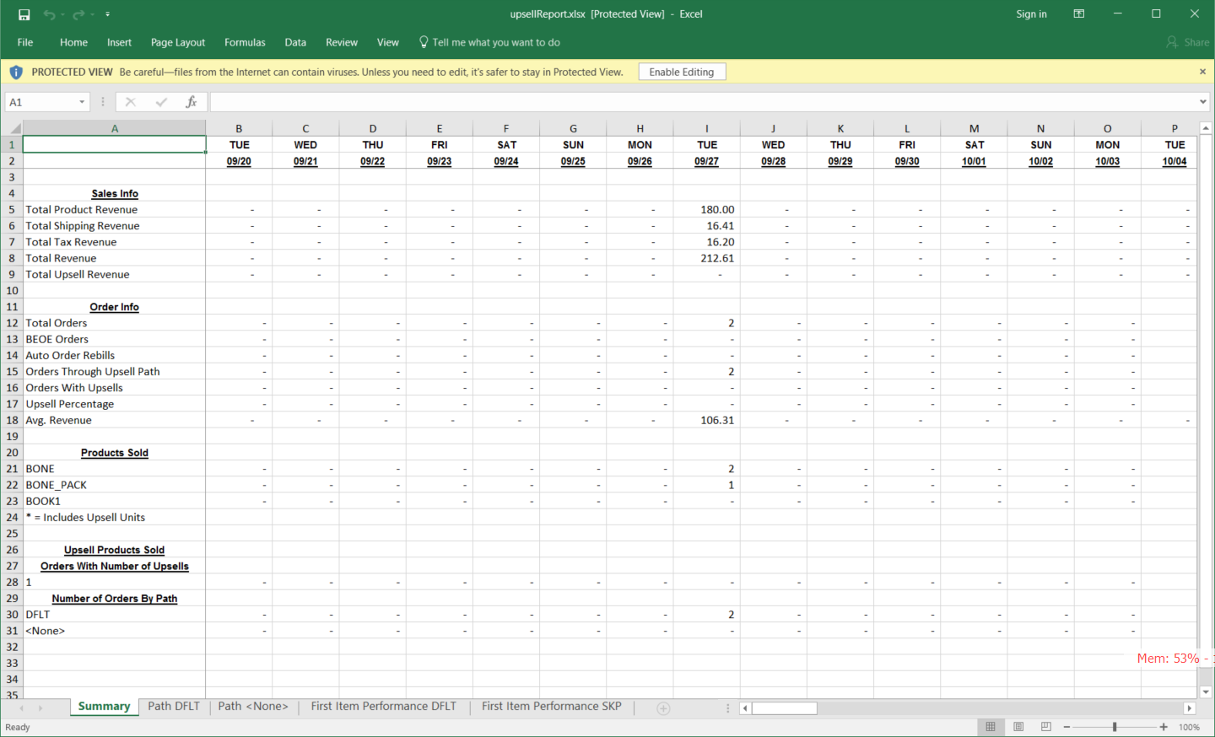Expand the Name Box dropdown arrow

coord(82,102)
